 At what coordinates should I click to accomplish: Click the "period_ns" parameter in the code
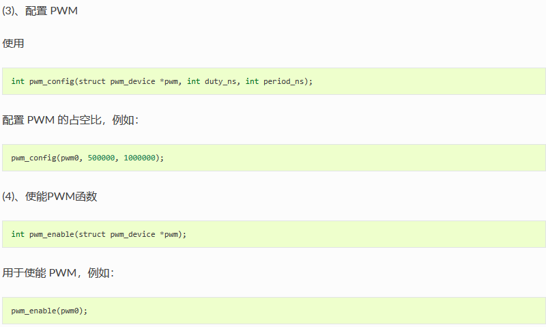click(283, 81)
